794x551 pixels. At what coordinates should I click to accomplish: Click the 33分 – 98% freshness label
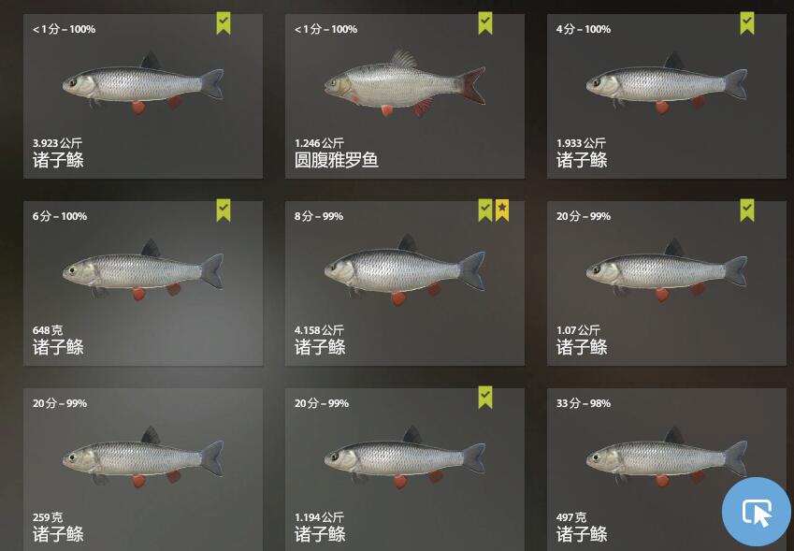pos(584,403)
